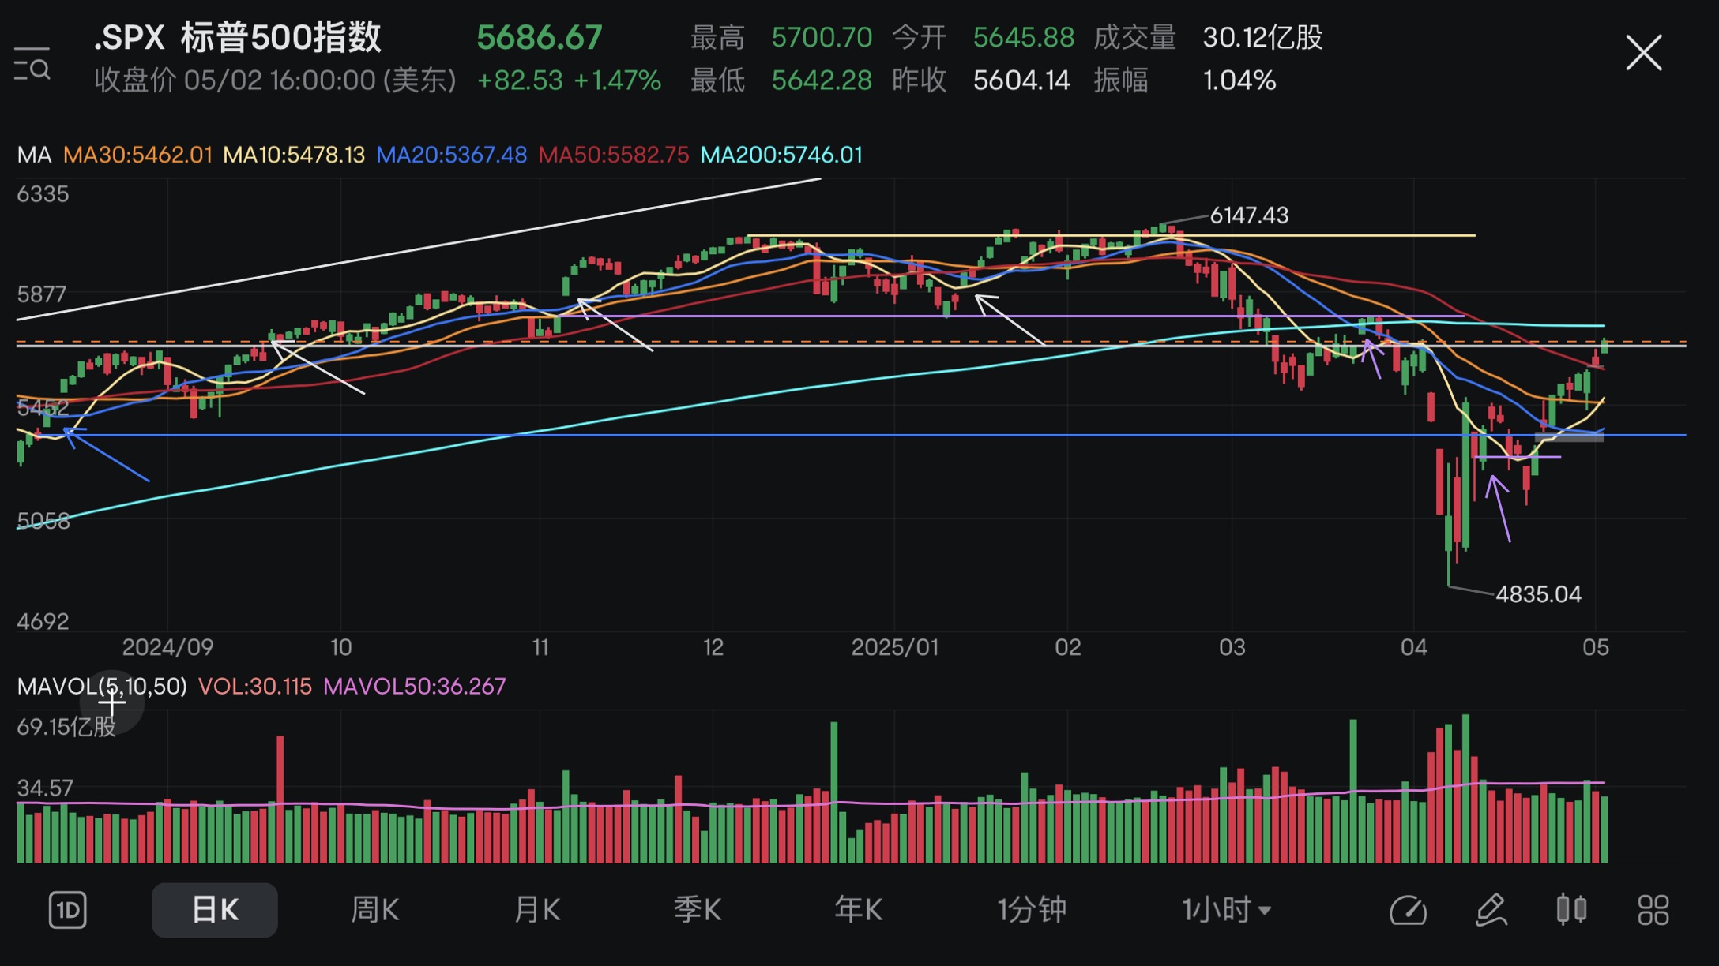Select the MA50:5582.75 value
Viewport: 1719px width, 966px height.
point(613,155)
